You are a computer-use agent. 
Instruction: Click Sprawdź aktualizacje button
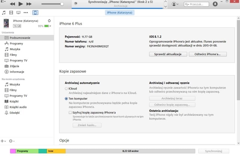[168, 54]
